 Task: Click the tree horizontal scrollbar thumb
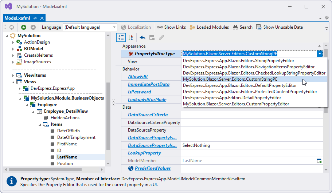click(45, 170)
